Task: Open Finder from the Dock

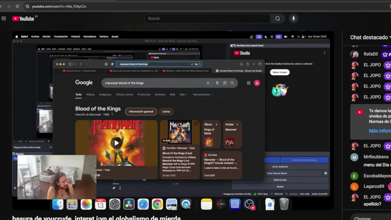Action: click(58, 204)
